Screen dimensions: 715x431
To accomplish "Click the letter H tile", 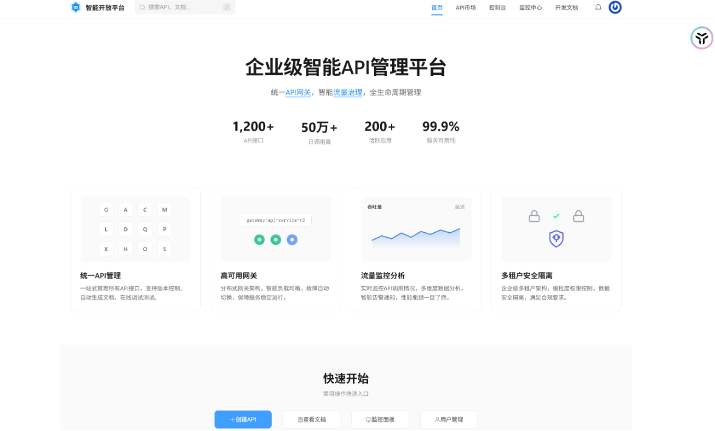I will (125, 249).
